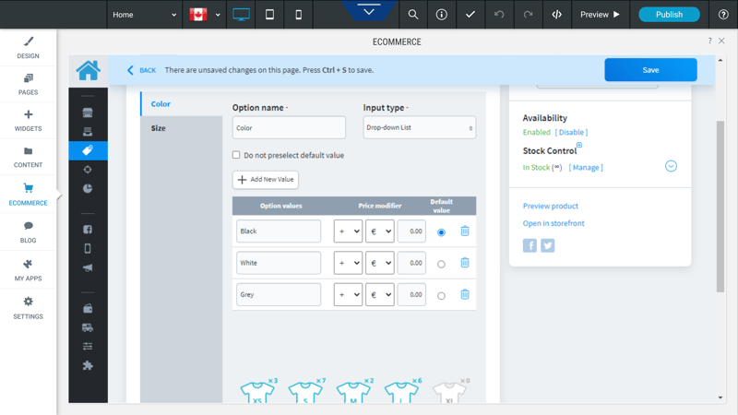738x415 pixels.
Task: Expand the Stock Control chevron
Action: pos(671,166)
